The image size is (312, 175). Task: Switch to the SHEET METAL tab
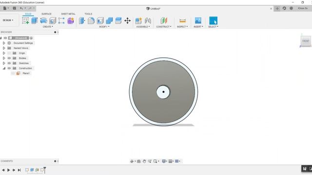pyautogui.click(x=68, y=14)
